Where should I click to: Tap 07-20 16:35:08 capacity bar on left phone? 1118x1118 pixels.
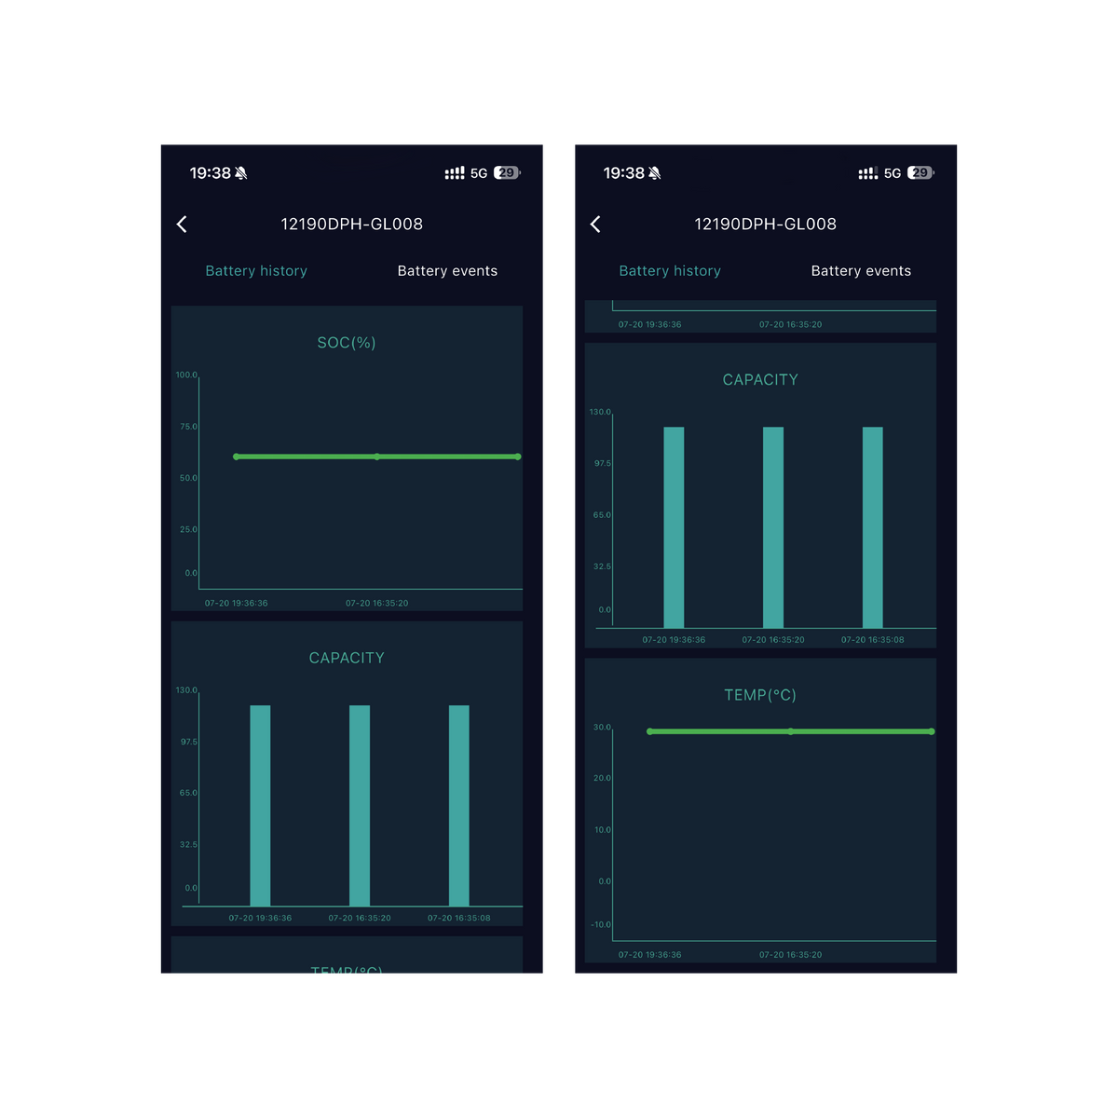459,806
